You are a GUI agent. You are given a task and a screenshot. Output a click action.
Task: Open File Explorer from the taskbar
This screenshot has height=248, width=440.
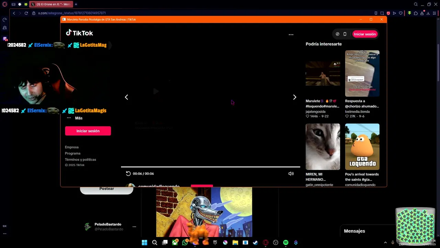pos(235,242)
